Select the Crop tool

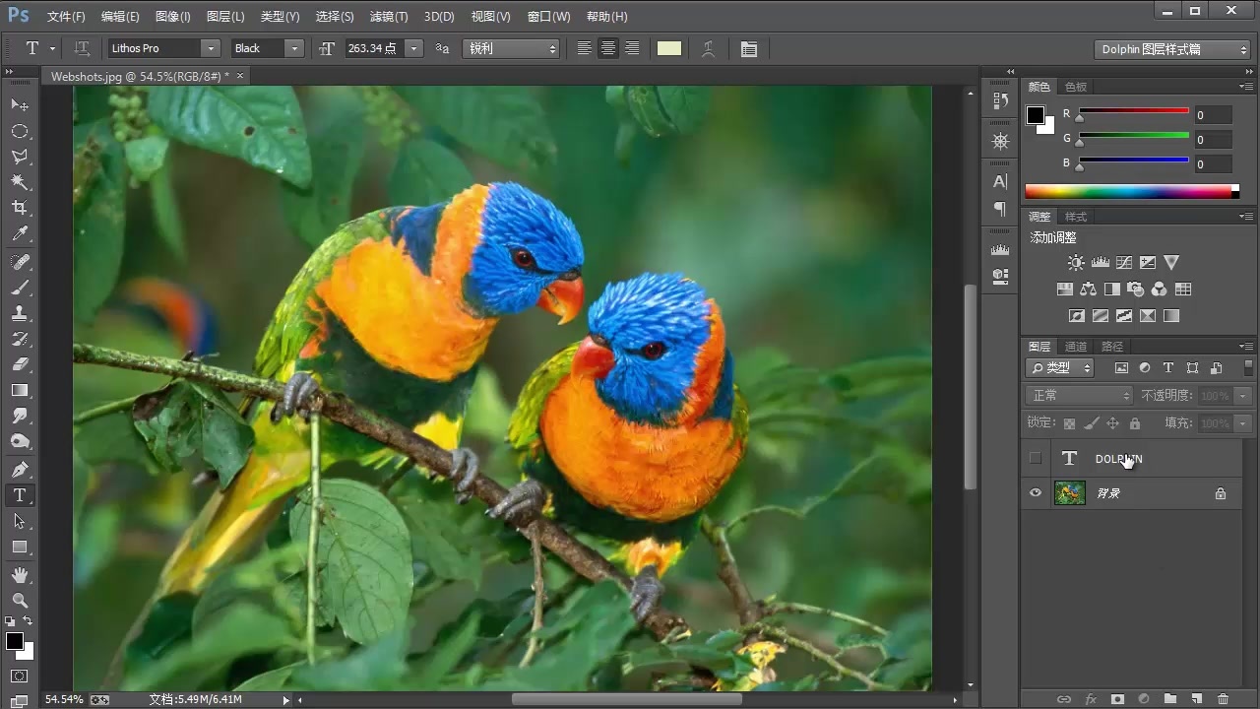pos(20,208)
